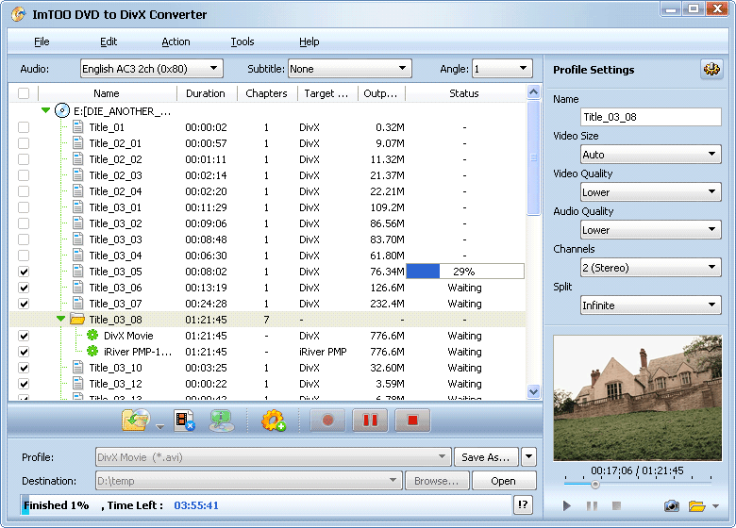This screenshot has height=528, width=736.
Task: Click the Save As... button
Action: (486, 456)
